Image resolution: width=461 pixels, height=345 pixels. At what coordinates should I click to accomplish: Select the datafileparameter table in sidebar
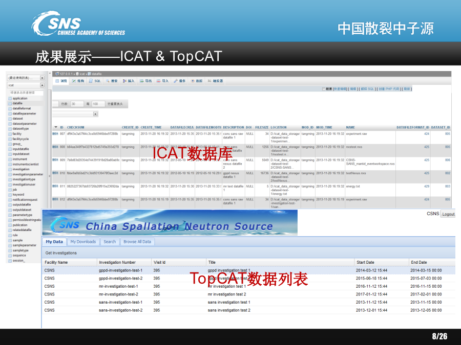click(24, 113)
